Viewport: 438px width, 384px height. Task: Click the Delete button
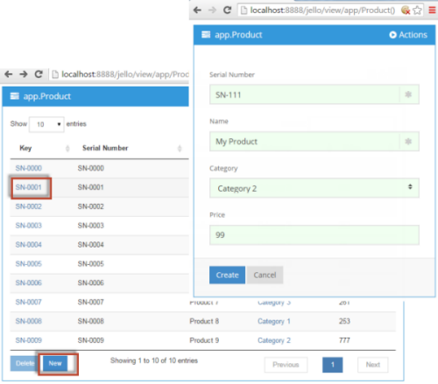coord(25,363)
